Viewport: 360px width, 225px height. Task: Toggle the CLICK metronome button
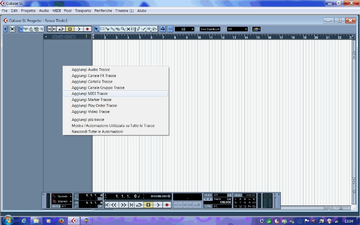[208, 195]
